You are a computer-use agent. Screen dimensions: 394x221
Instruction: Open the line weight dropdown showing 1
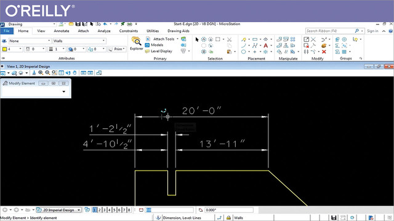(x=57, y=49)
